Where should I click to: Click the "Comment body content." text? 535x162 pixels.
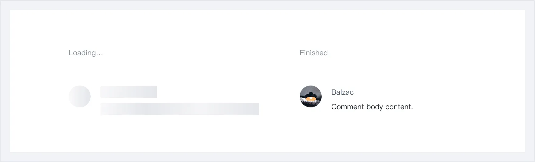372,107
